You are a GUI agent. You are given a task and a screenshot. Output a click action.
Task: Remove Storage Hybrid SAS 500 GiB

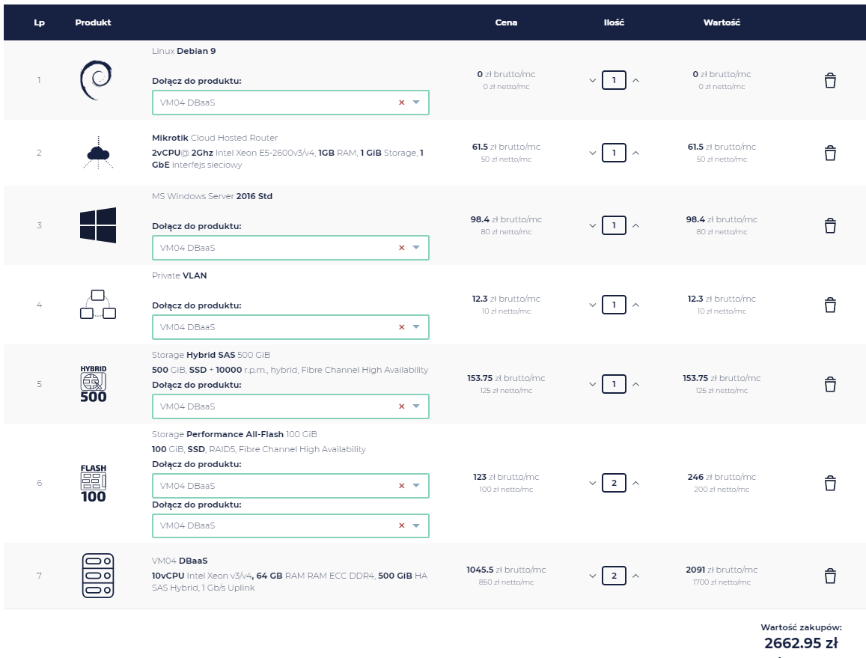(829, 384)
